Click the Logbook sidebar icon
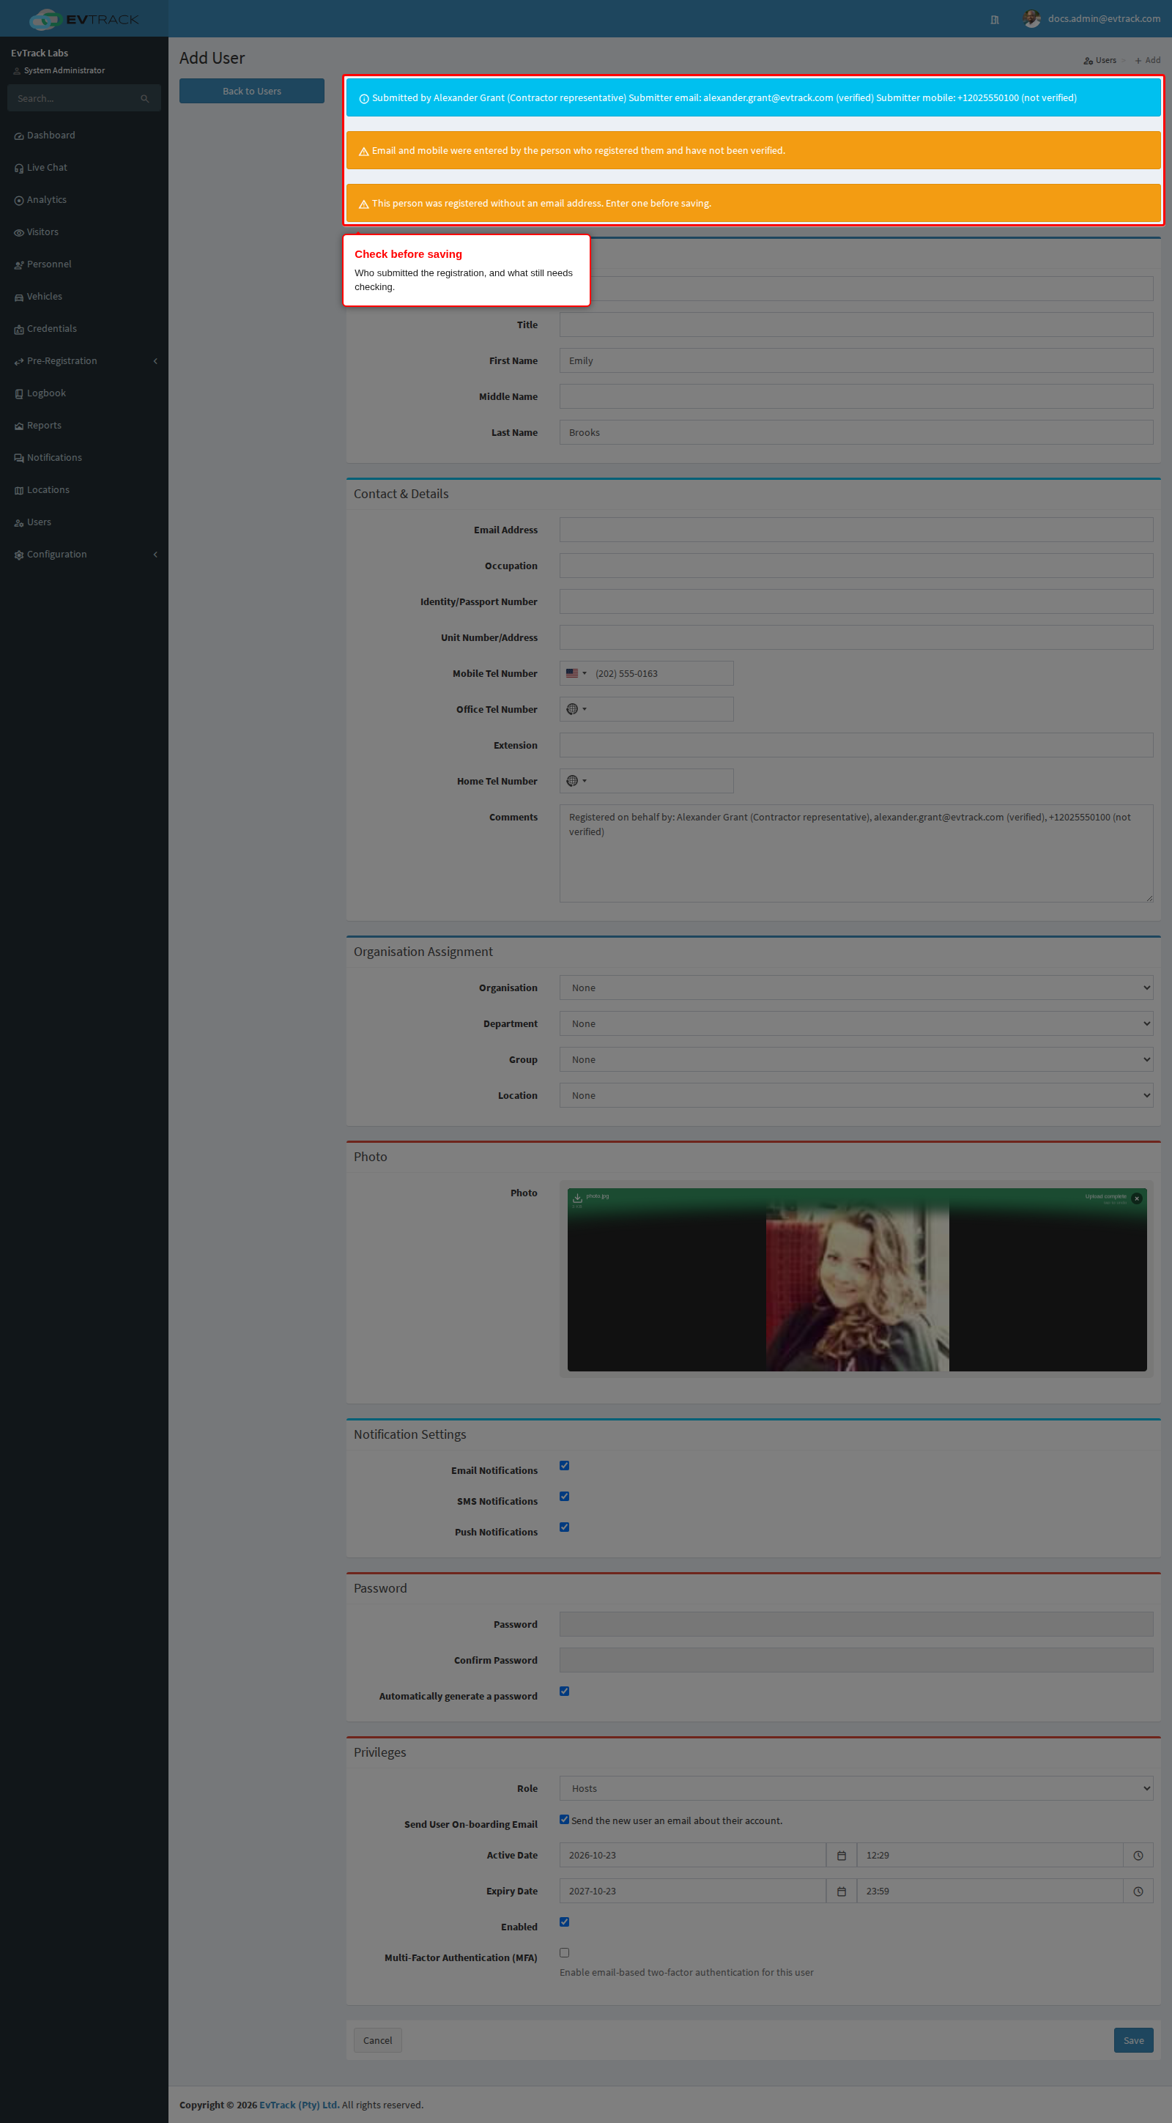The width and height of the screenshot is (1172, 2123). coord(19,394)
